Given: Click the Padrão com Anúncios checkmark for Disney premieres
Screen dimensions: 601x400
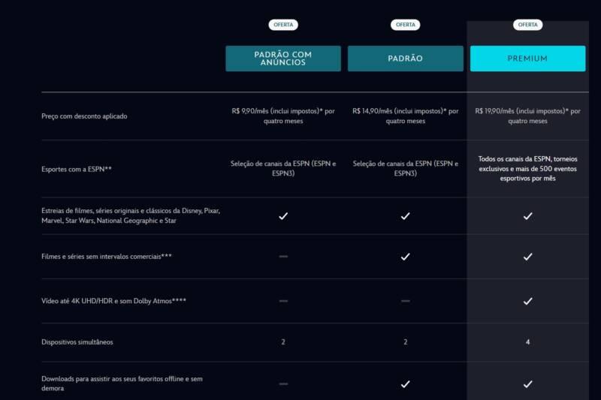Looking at the screenshot, I should 283,216.
